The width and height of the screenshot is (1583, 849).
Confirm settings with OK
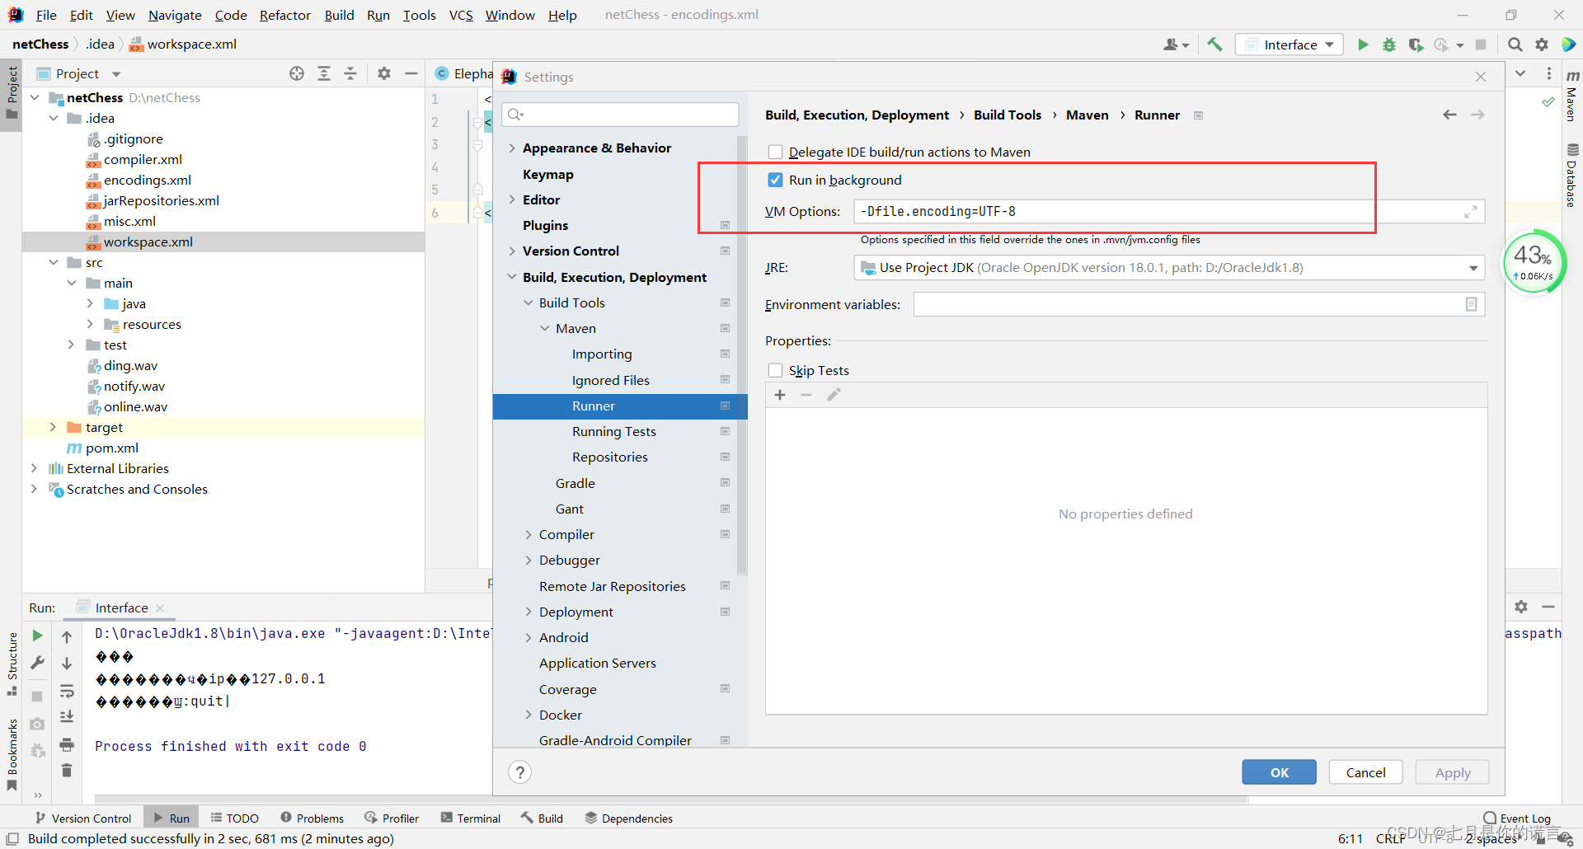tap(1279, 772)
